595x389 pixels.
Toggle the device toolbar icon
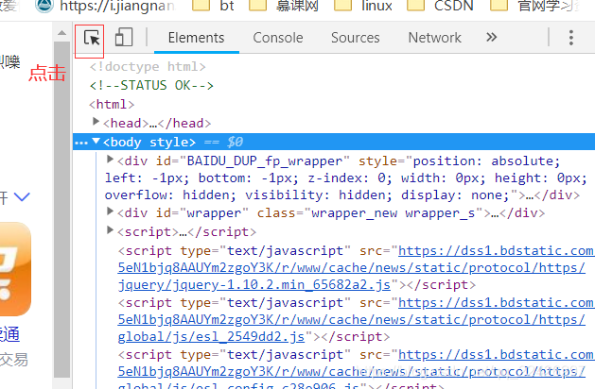click(x=124, y=37)
